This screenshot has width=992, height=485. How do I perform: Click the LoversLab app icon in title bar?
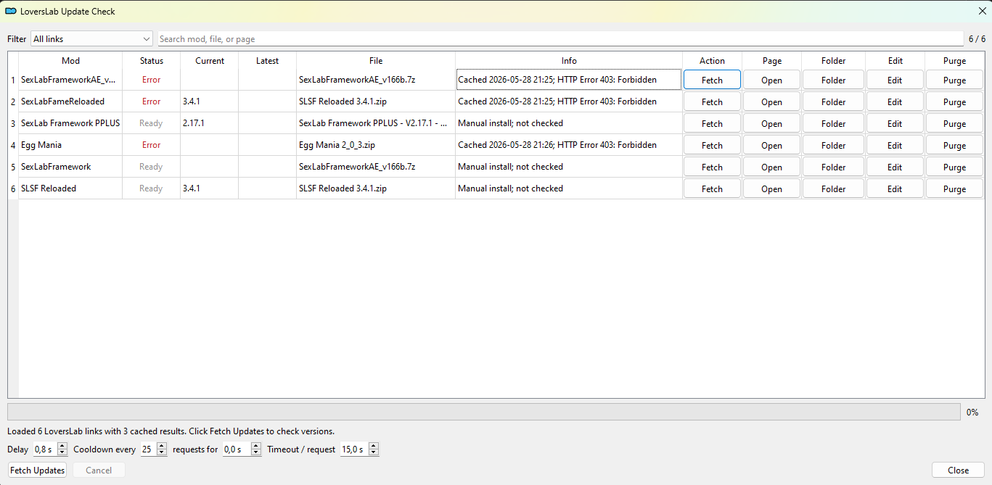tap(11, 11)
